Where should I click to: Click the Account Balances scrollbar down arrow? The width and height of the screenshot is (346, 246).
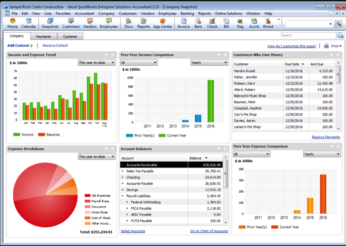coord(225,223)
